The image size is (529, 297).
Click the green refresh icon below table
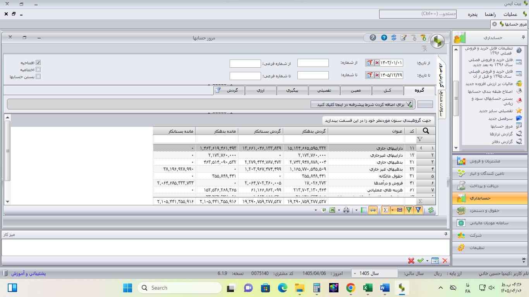[x=431, y=210]
